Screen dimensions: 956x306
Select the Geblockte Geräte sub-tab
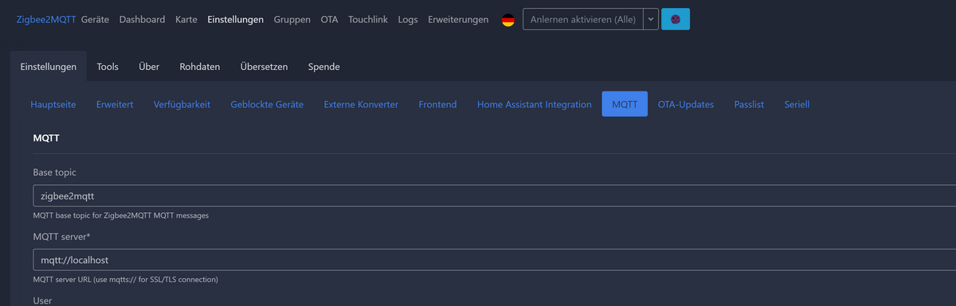267,104
